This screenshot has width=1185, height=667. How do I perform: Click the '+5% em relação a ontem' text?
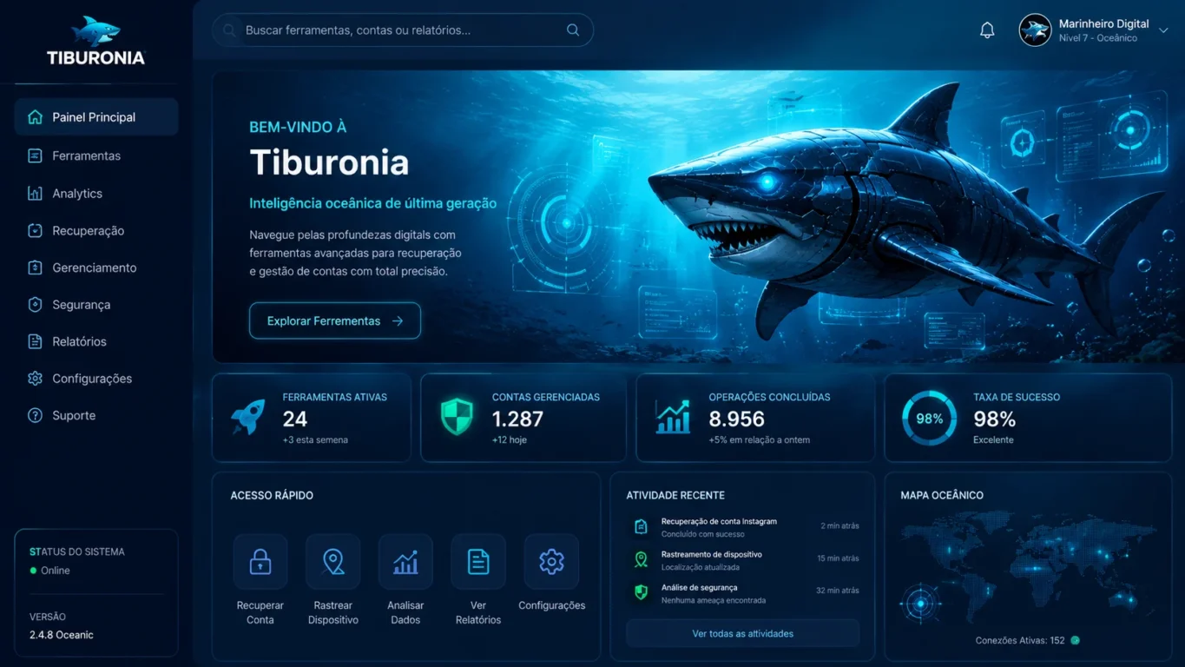point(759,439)
